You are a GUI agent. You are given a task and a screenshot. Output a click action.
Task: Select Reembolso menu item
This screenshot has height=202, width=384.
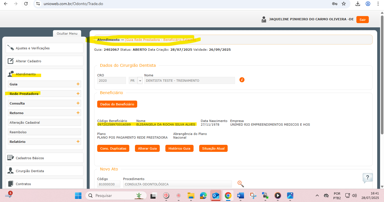[45, 132]
